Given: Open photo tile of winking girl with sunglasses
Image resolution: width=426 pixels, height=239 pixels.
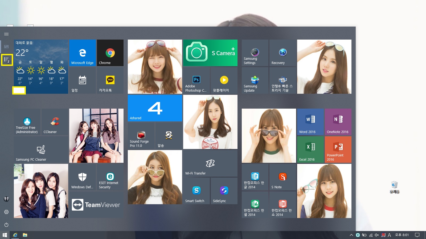Looking at the screenshot, I should [x=155, y=67].
